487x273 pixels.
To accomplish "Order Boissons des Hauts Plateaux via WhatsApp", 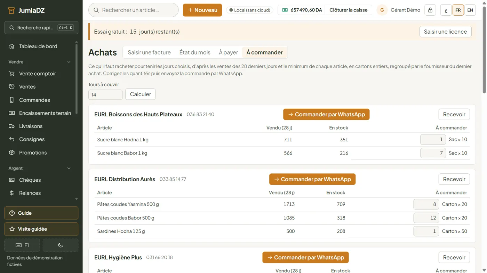I will pos(326,114).
